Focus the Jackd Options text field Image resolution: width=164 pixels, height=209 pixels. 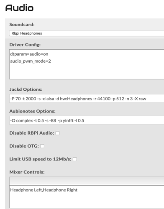[87, 99]
